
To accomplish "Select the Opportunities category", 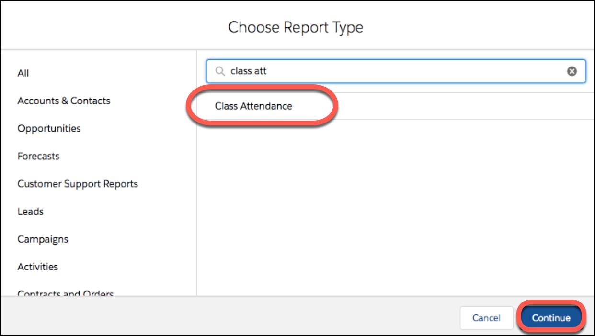I will pos(48,128).
